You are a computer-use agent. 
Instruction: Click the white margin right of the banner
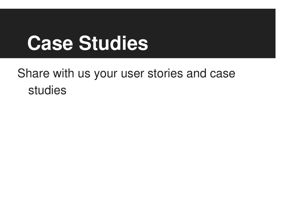click(283, 33)
